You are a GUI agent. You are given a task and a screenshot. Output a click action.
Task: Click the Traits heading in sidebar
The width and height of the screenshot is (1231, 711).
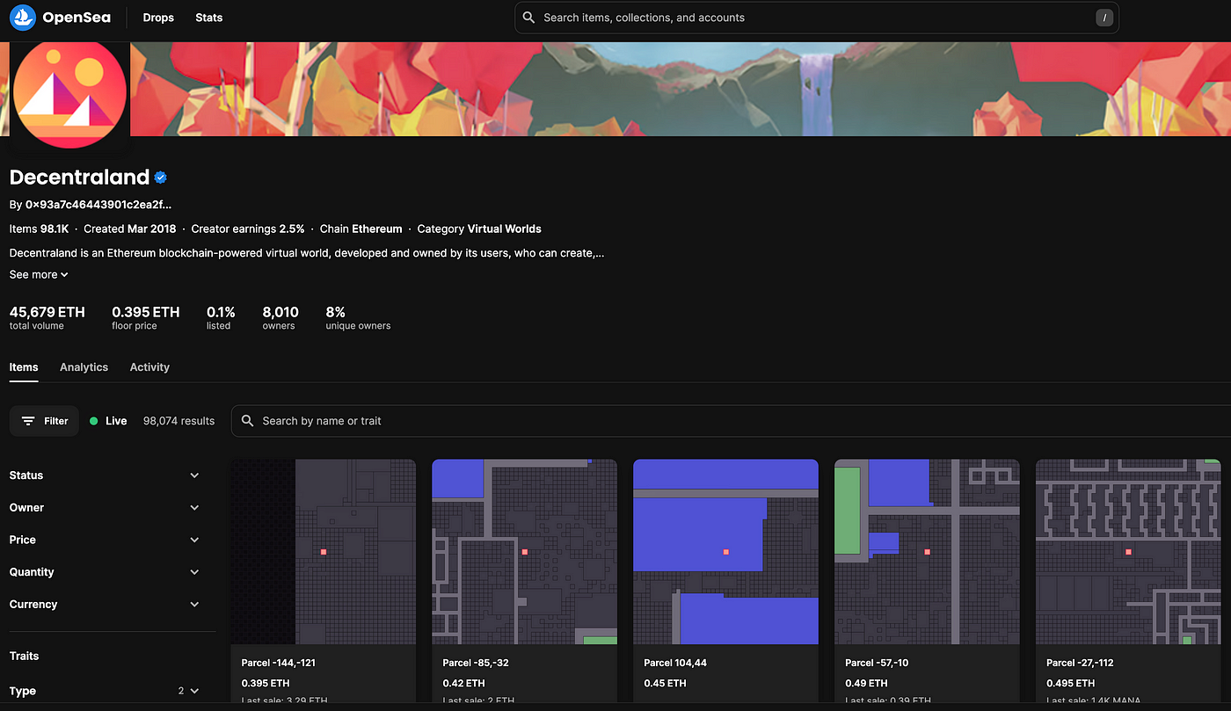tap(25, 657)
